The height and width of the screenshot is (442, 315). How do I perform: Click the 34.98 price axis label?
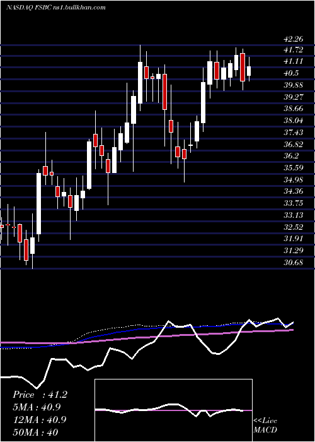pyautogui.click(x=294, y=179)
